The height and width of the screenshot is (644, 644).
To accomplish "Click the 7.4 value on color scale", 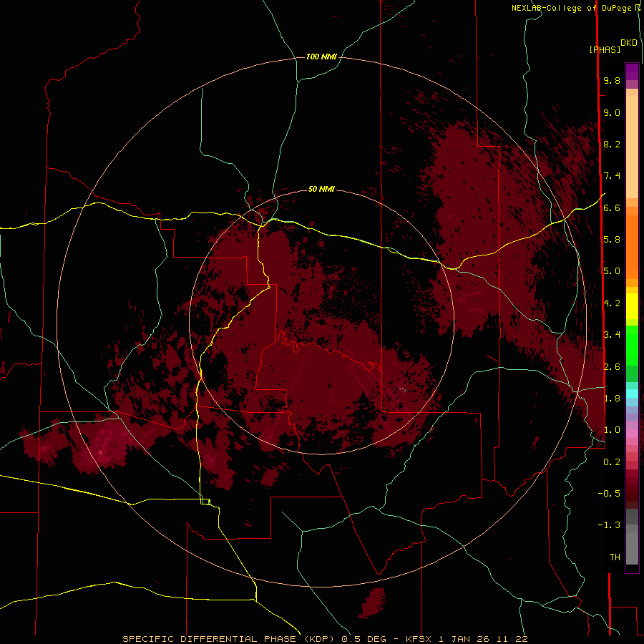I will (x=612, y=176).
